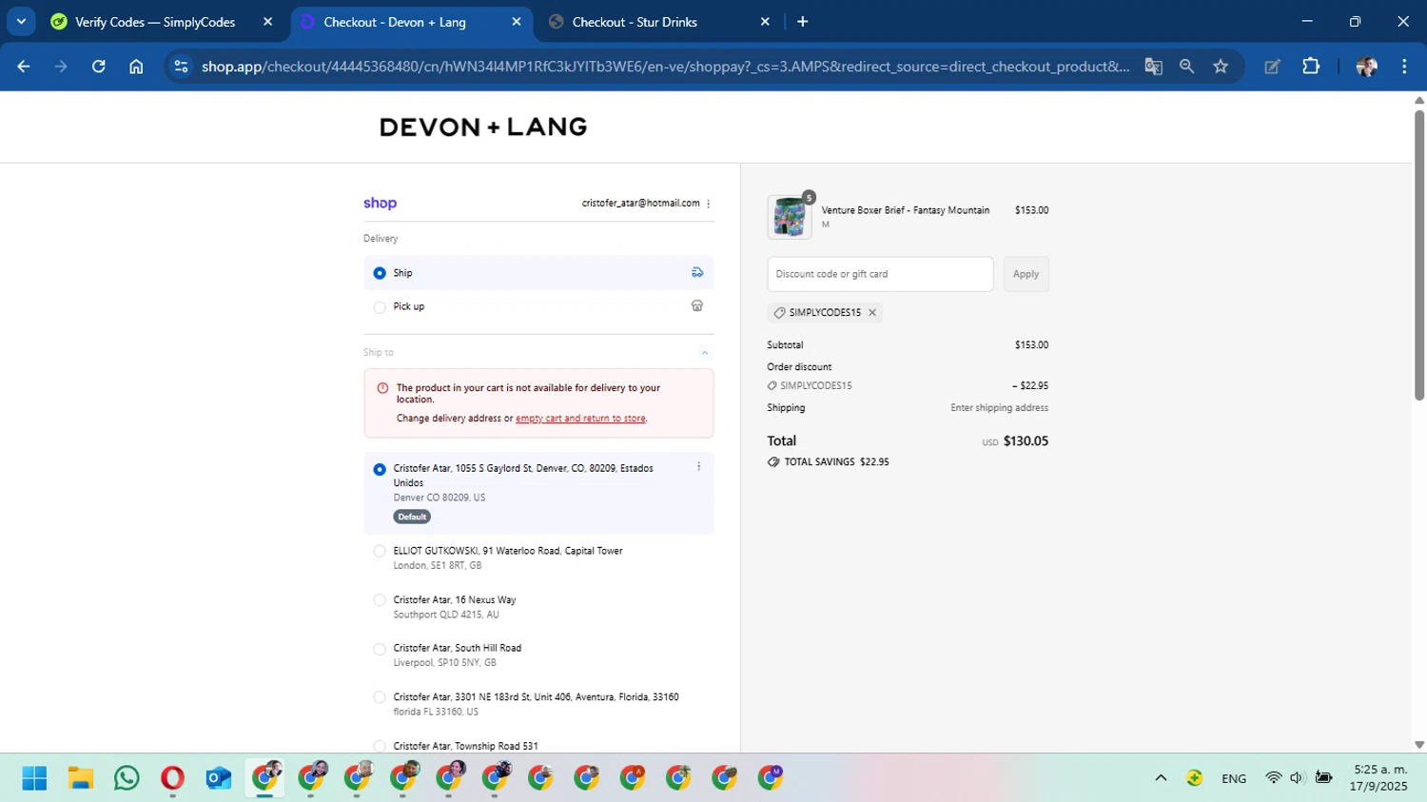Click the Default badge on Denver address
The image size is (1427, 802).
[x=412, y=517]
